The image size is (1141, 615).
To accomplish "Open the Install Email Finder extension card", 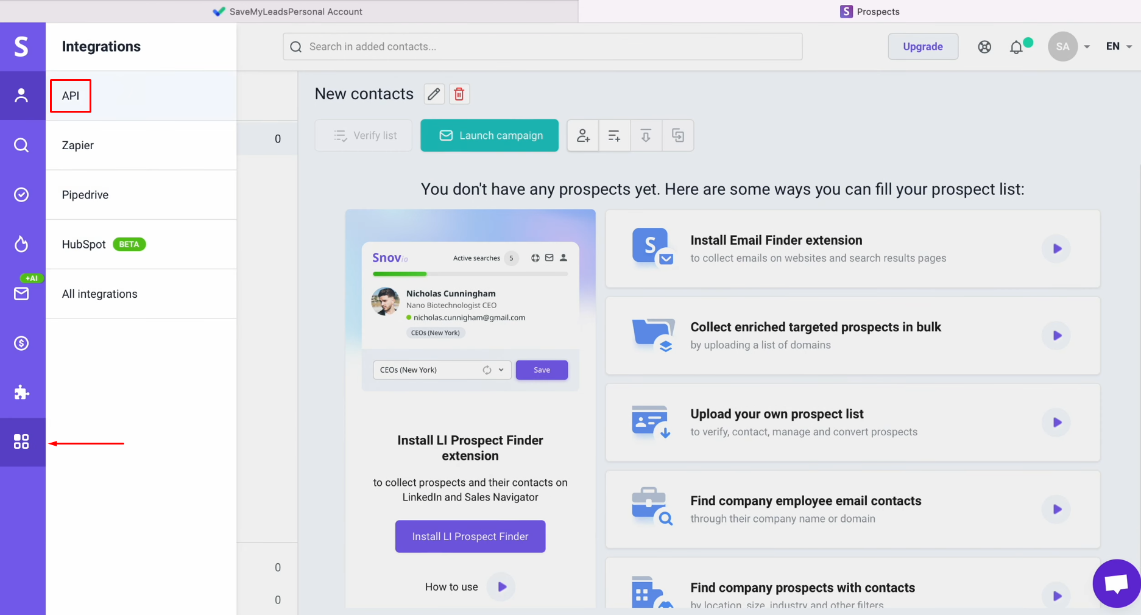I will tap(853, 248).
